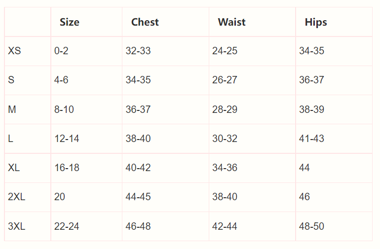Select size value 0-2

click(61, 51)
